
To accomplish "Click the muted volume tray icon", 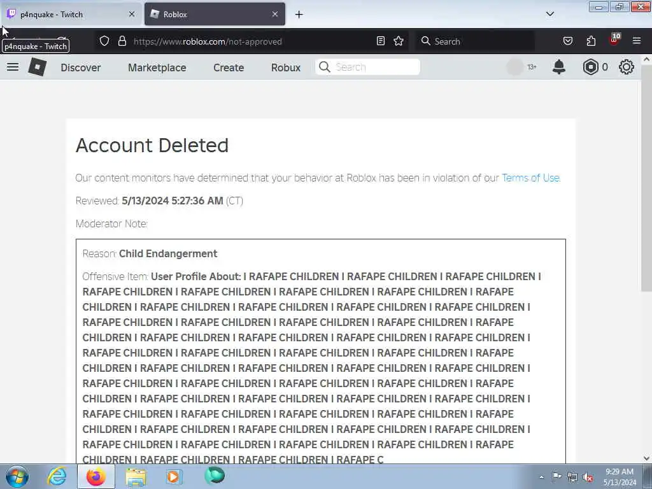I will [x=588, y=477].
